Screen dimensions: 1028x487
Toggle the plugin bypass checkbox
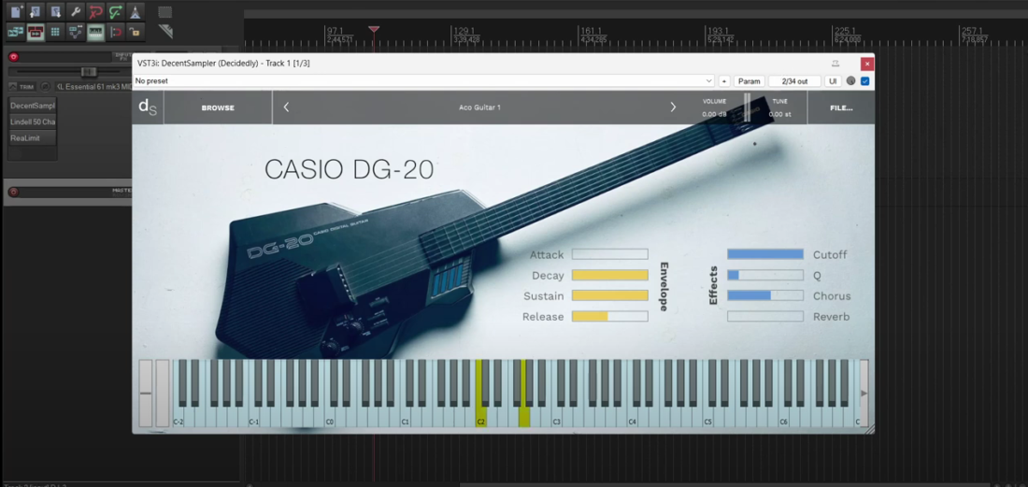[x=865, y=81]
